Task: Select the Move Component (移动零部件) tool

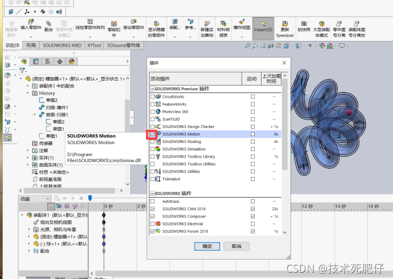Action: (134, 22)
